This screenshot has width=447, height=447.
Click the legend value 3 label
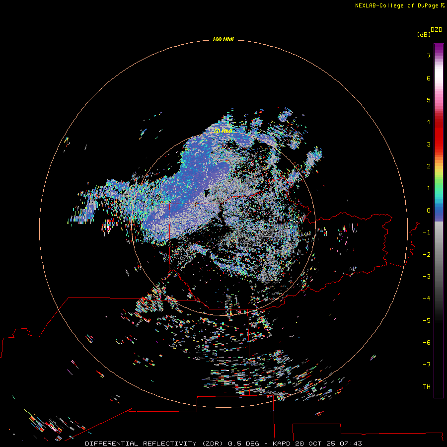(x=429, y=144)
